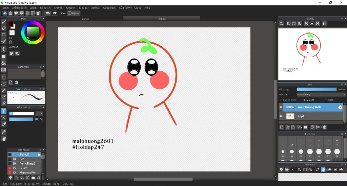The image size is (347, 186).
Task: Select the Magic Wand tool
Action: point(3,90)
